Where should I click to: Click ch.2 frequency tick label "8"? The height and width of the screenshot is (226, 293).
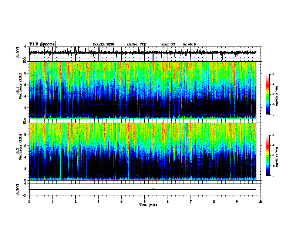pyautogui.click(x=26, y=134)
